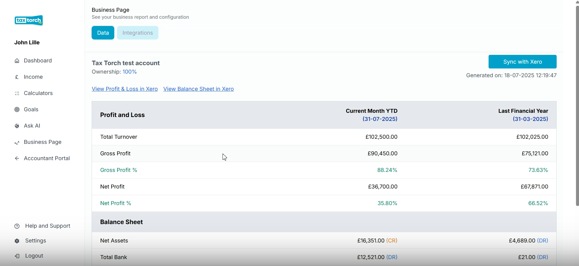Image resolution: width=579 pixels, height=266 pixels.
Task: Click the £102,500.00 turnover value
Action: click(x=381, y=137)
